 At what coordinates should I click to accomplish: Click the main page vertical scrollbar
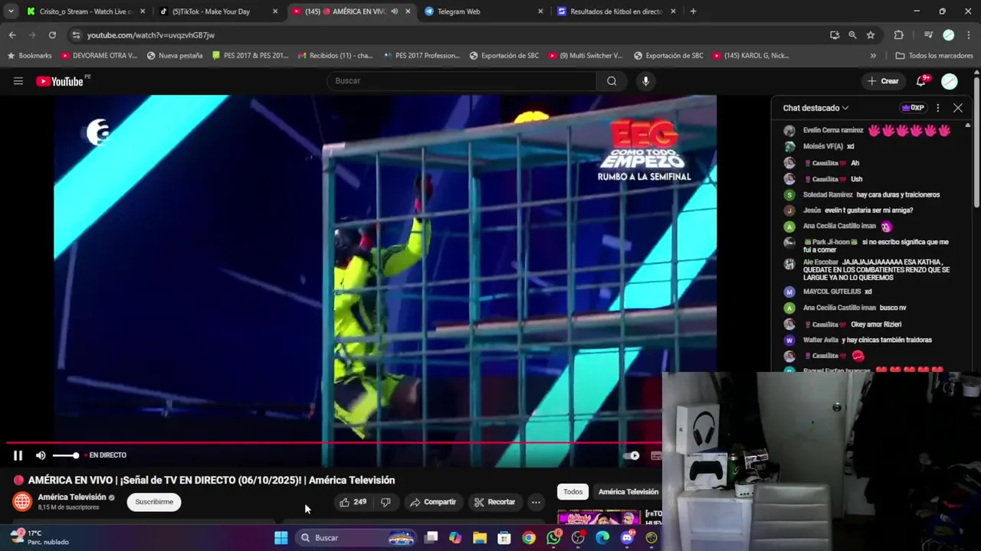coord(976,142)
